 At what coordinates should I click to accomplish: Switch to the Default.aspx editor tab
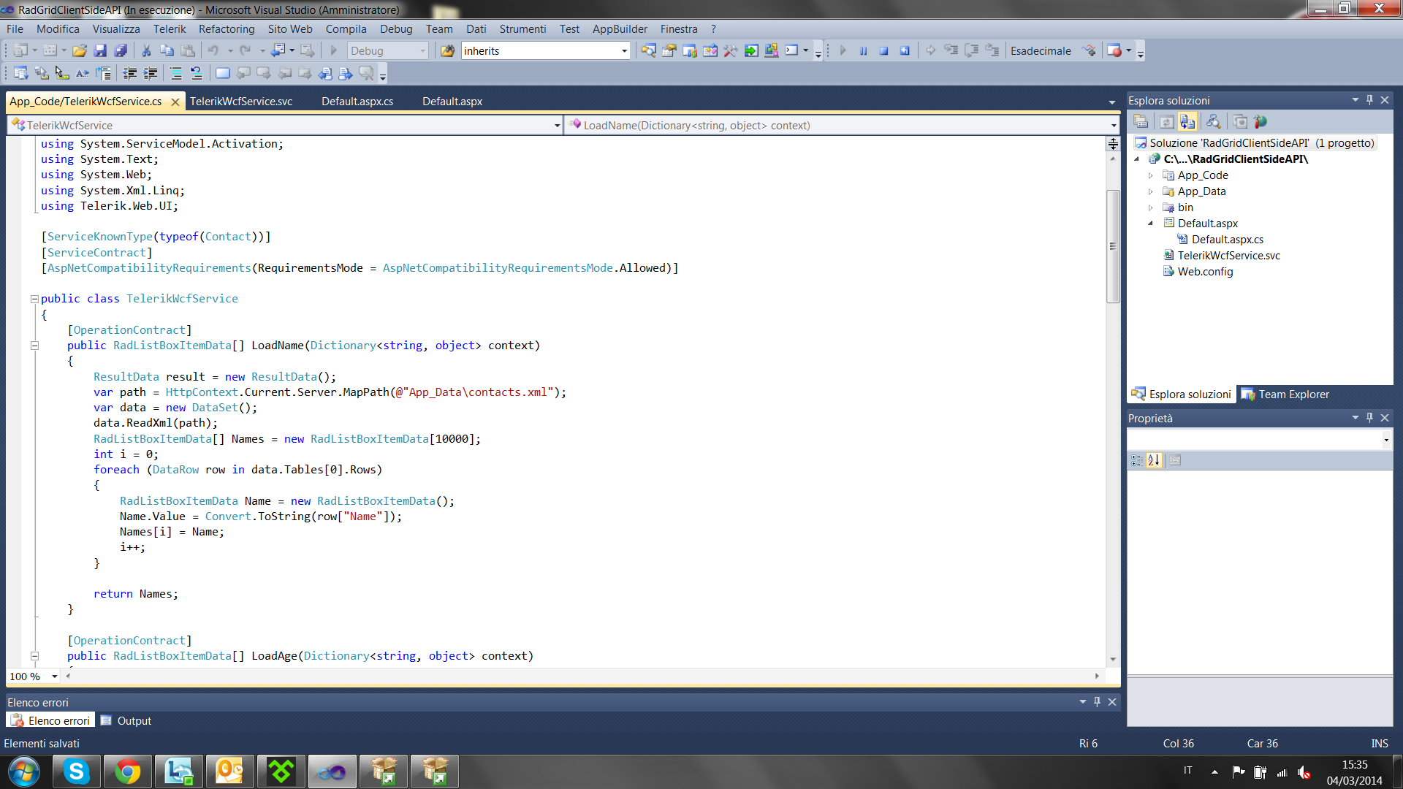tap(452, 102)
